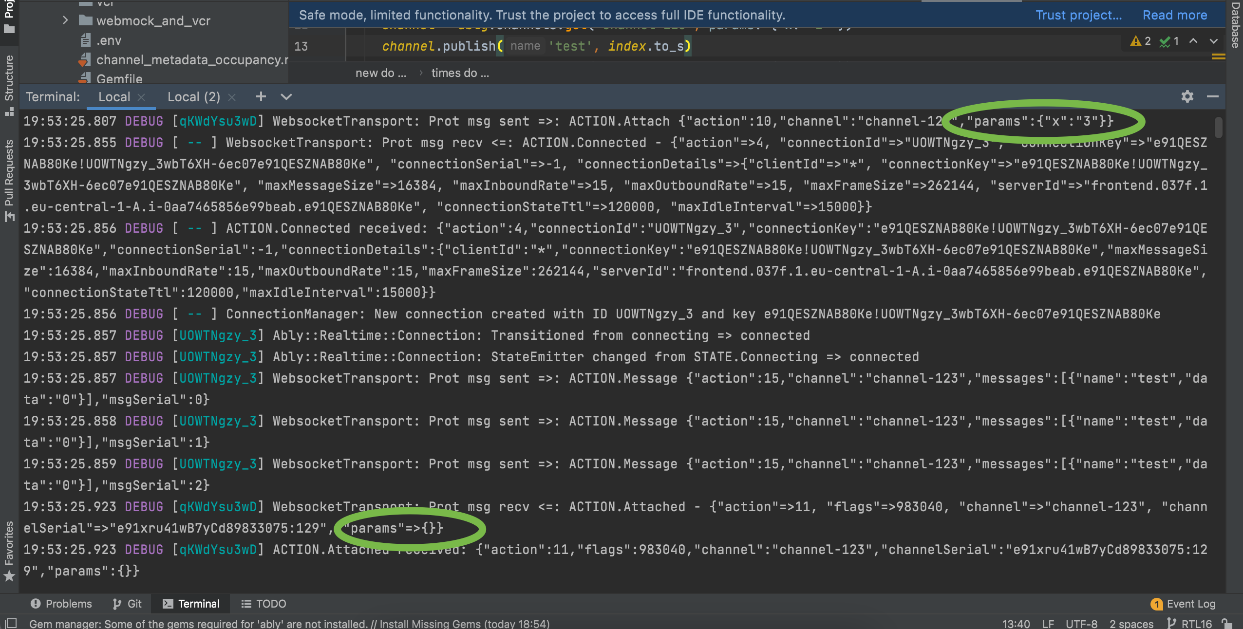1243x629 pixels.
Task: Open the terminal tabs dropdown chevron
Action: pos(286,96)
